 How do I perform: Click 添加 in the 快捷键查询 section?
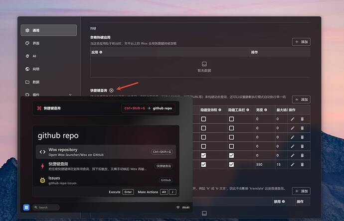click(x=301, y=100)
